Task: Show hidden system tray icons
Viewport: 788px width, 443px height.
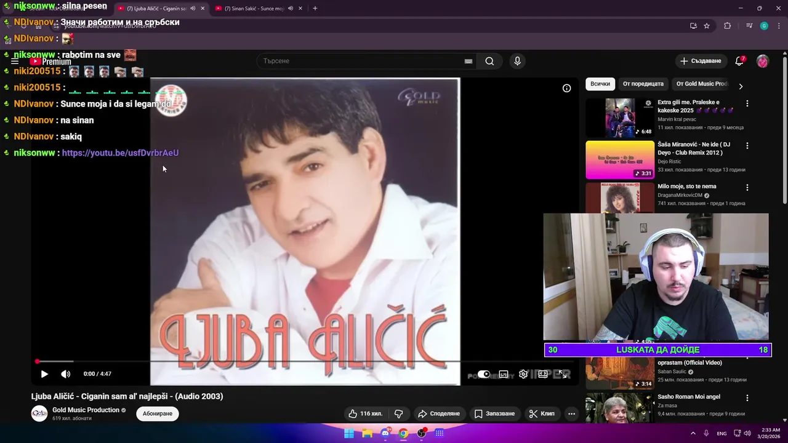Action: click(693, 433)
